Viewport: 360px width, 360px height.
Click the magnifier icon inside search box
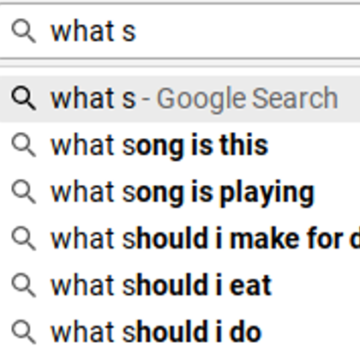point(24,31)
